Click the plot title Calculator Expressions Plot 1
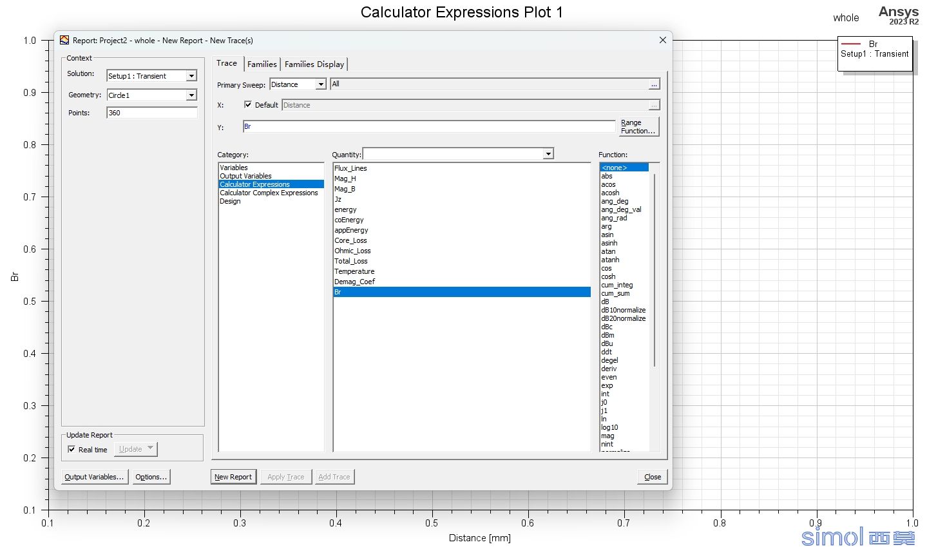 [x=461, y=12]
